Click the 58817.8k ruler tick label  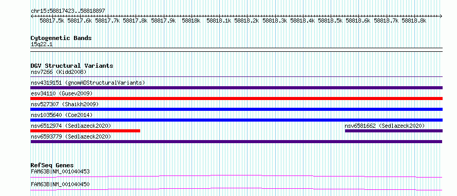click(x=135, y=21)
